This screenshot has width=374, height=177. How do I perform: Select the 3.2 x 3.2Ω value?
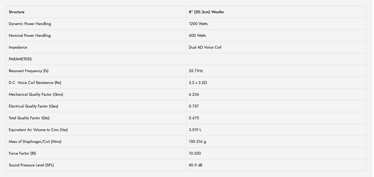pyautogui.click(x=198, y=83)
